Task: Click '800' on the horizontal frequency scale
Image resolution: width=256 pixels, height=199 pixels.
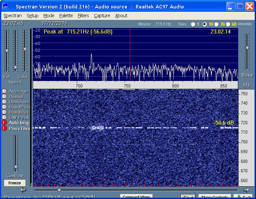Action: coord(175,86)
